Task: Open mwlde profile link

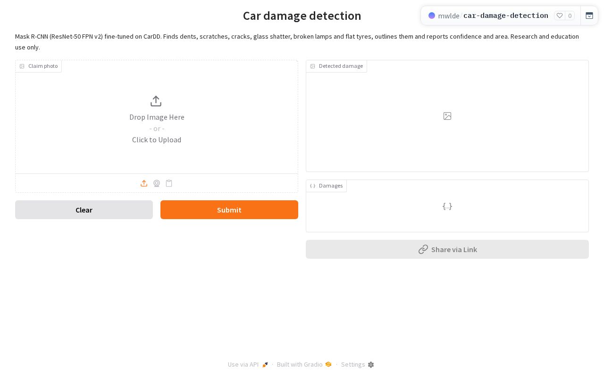Action: [449, 16]
